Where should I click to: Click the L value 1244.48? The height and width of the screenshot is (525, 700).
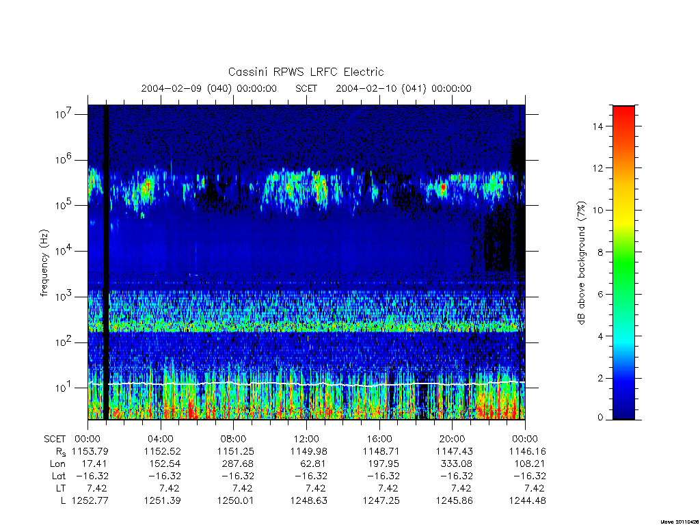pos(527,501)
